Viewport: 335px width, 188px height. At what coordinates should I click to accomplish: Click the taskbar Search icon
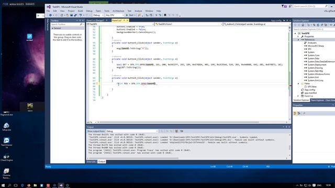pyautogui.click(x=9, y=185)
